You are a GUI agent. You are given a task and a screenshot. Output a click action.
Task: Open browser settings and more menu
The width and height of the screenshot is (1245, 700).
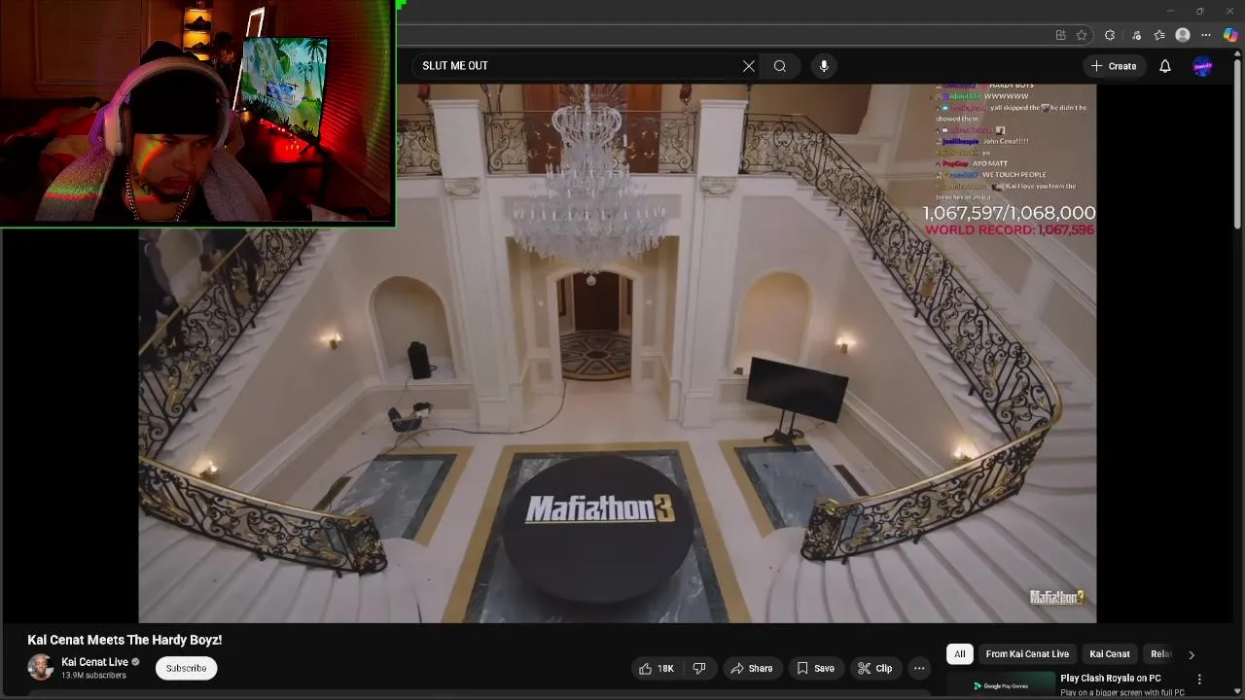tap(1206, 35)
